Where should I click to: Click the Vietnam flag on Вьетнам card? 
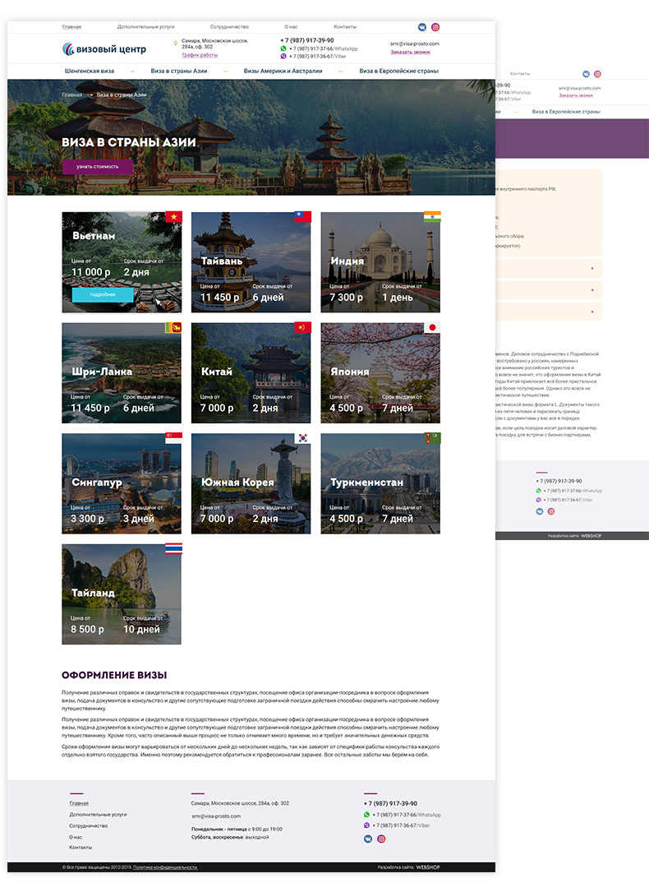[x=174, y=217]
